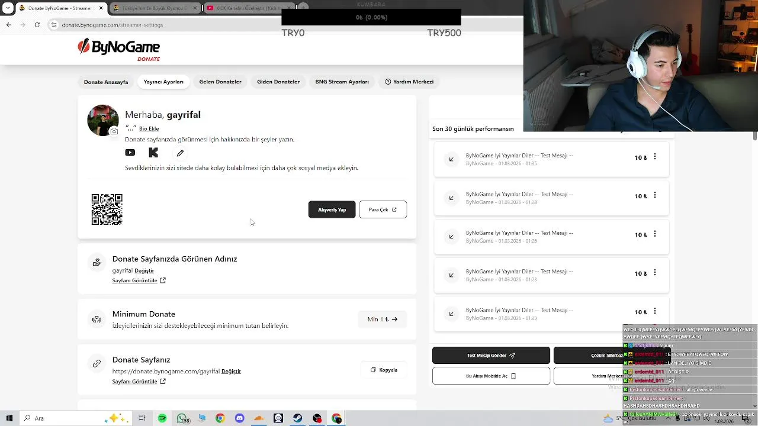Open options for fourth donation dated 01:23
The height and width of the screenshot is (426, 758).
click(x=654, y=273)
